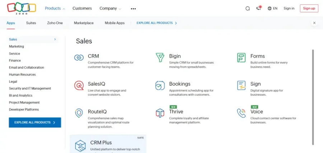323x153 pixels.
Task: Expand the Products dropdown menu
Action: click(x=55, y=8)
